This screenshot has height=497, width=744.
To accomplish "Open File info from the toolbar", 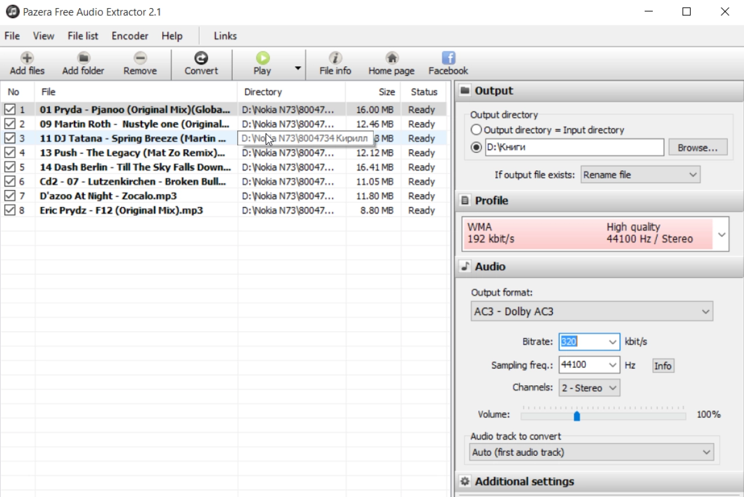I will click(x=335, y=58).
